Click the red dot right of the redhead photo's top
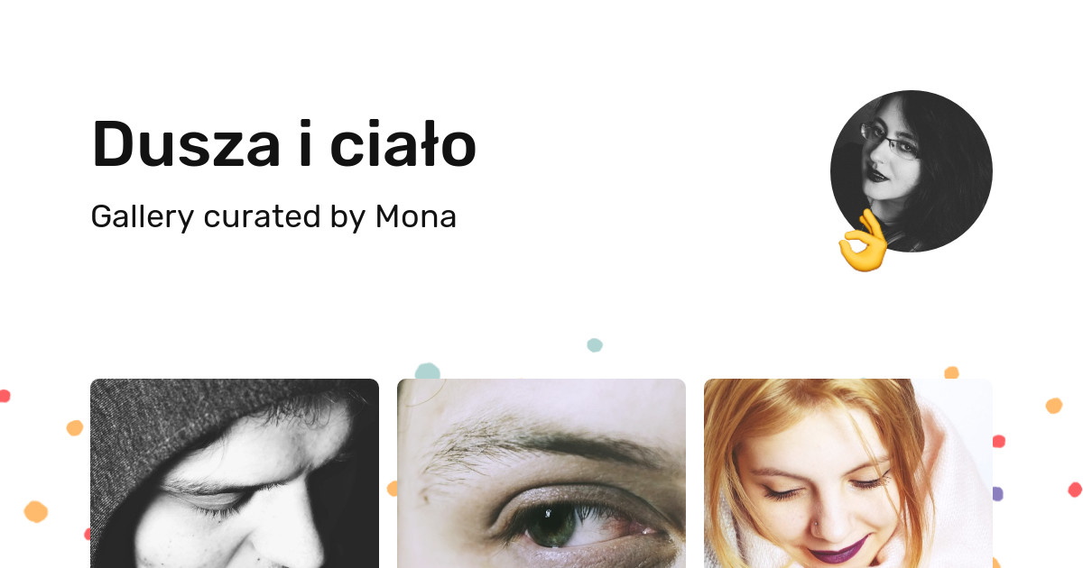This screenshot has width=1083, height=568. click(998, 441)
